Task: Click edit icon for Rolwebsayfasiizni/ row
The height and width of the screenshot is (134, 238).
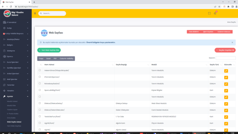Action: [226, 84]
